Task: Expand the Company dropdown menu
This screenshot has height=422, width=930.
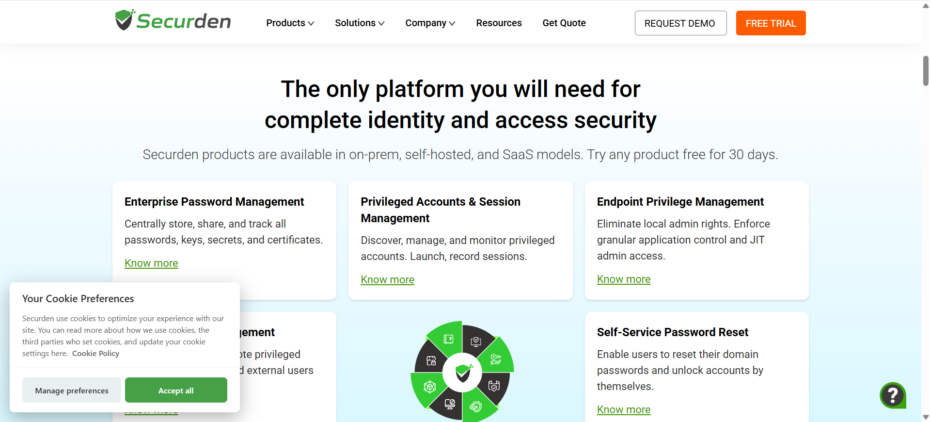Action: [x=430, y=23]
